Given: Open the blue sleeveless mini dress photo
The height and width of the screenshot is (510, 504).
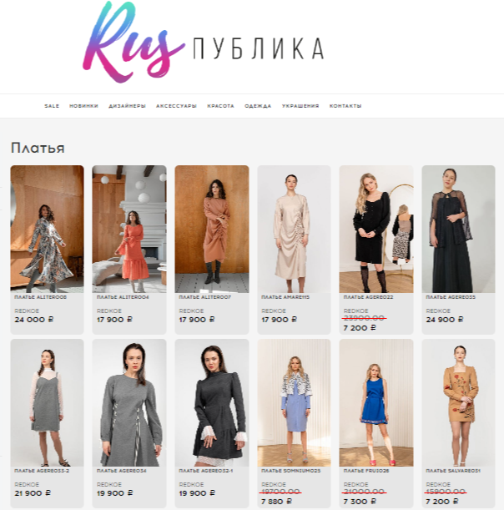Looking at the screenshot, I should pos(376,402).
